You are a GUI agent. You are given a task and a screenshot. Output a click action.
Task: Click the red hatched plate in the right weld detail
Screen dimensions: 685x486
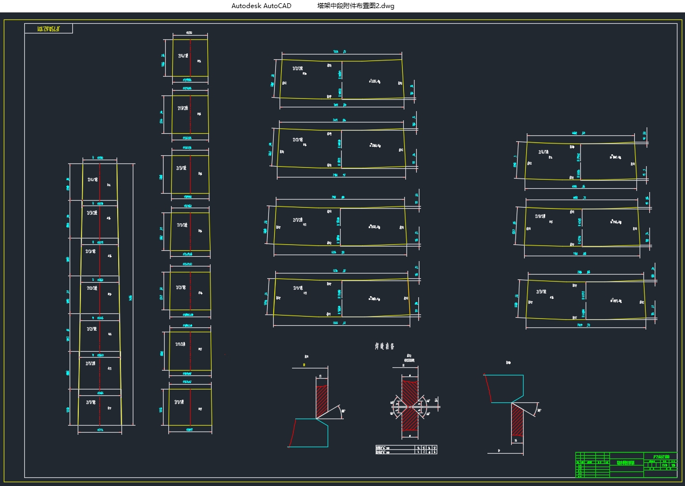tap(518, 420)
